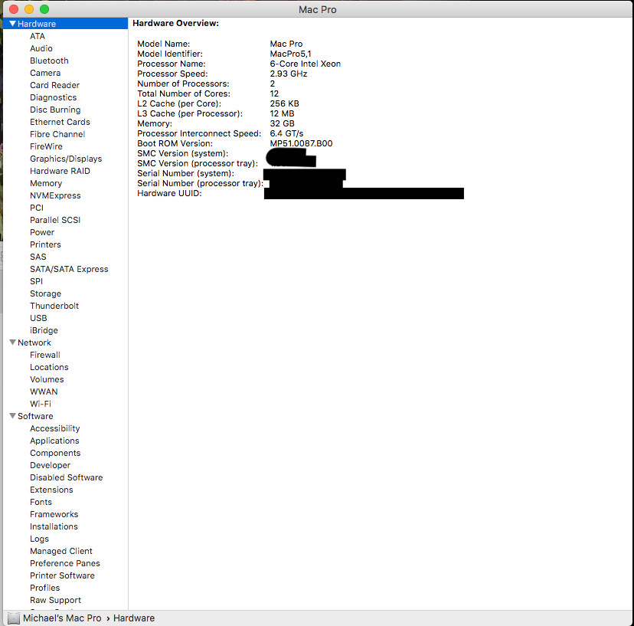Open the Bluetooth section
The width and height of the screenshot is (634, 626).
tap(49, 61)
